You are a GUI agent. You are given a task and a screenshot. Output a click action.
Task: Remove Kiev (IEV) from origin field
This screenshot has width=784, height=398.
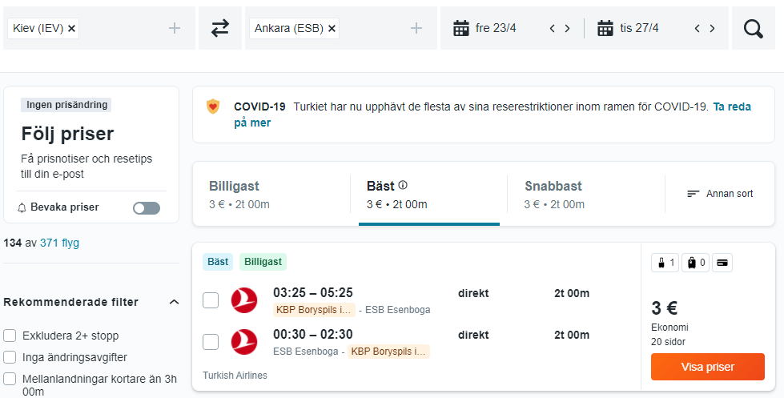[71, 29]
